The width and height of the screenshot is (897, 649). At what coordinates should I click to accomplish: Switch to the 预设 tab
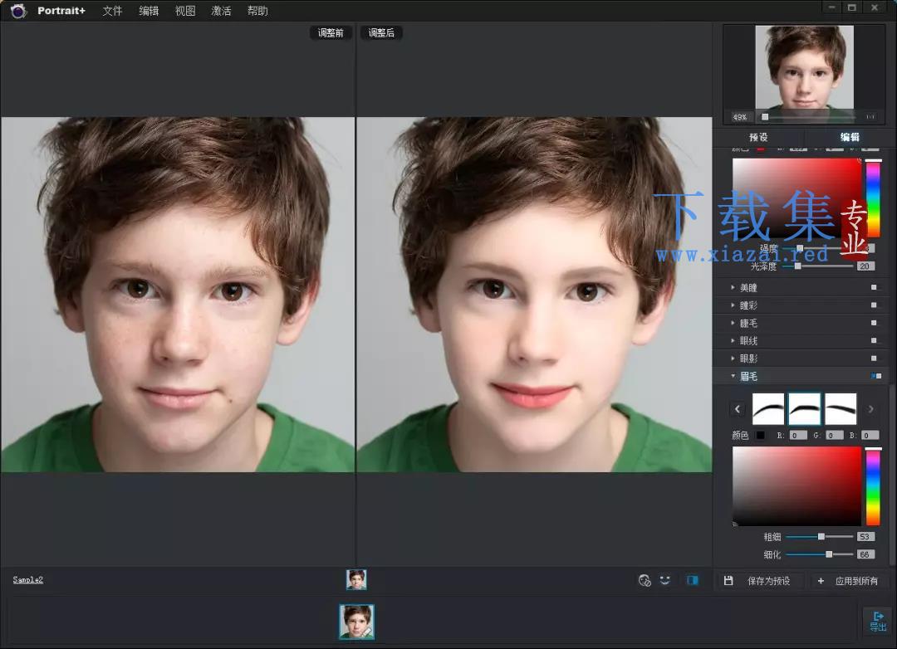(758, 137)
